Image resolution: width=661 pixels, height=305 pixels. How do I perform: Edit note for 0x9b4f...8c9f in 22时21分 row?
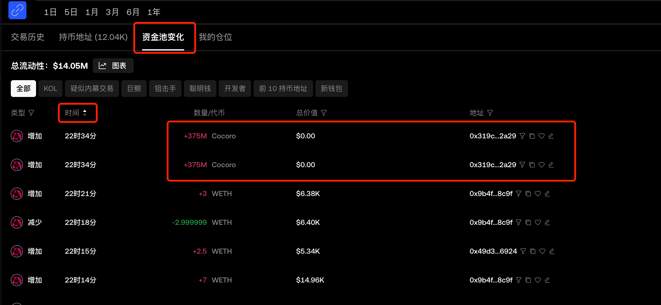[x=547, y=194]
